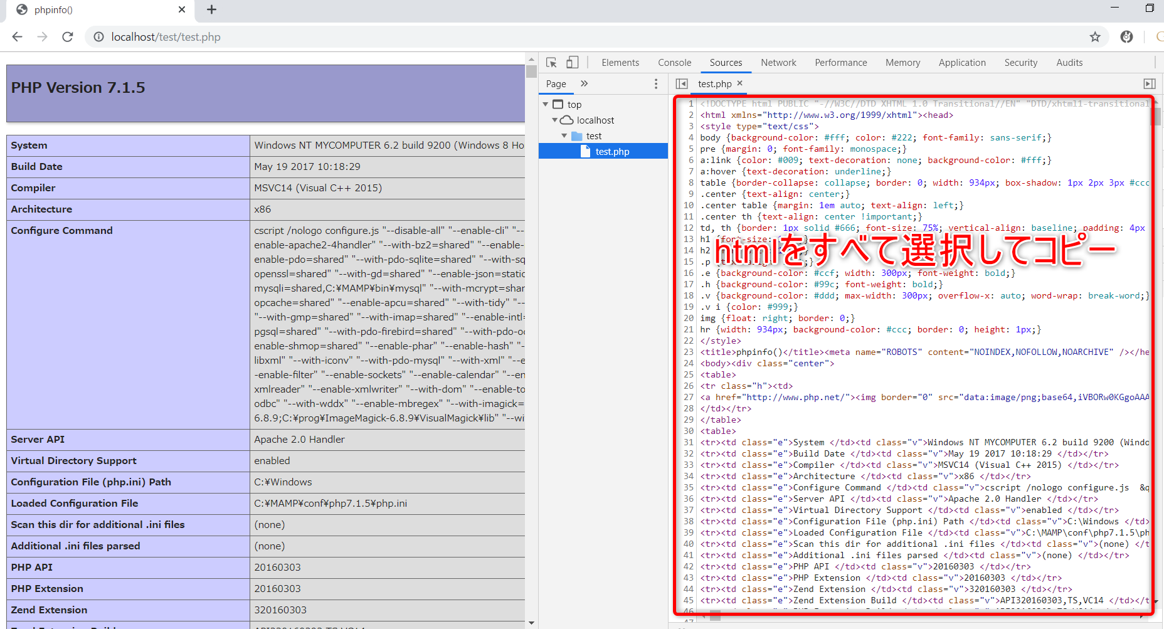Open a new browser tab
Viewport: 1164px width, 629px height.
coord(211,9)
